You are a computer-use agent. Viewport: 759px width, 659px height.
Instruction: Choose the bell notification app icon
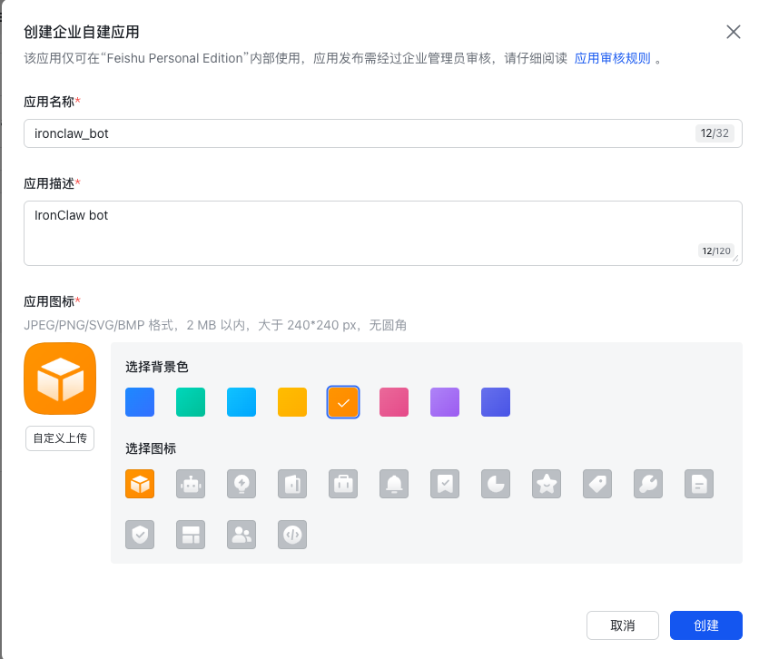tap(394, 484)
